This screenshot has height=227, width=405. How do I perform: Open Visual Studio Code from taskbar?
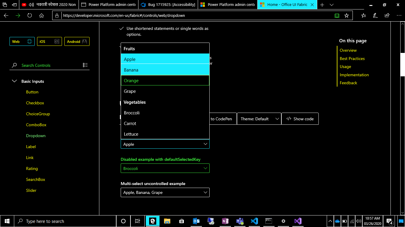coord(254,221)
